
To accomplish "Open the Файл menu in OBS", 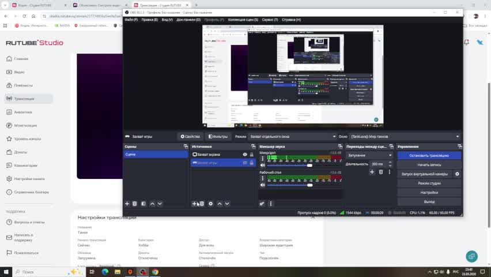I will 131,20.
